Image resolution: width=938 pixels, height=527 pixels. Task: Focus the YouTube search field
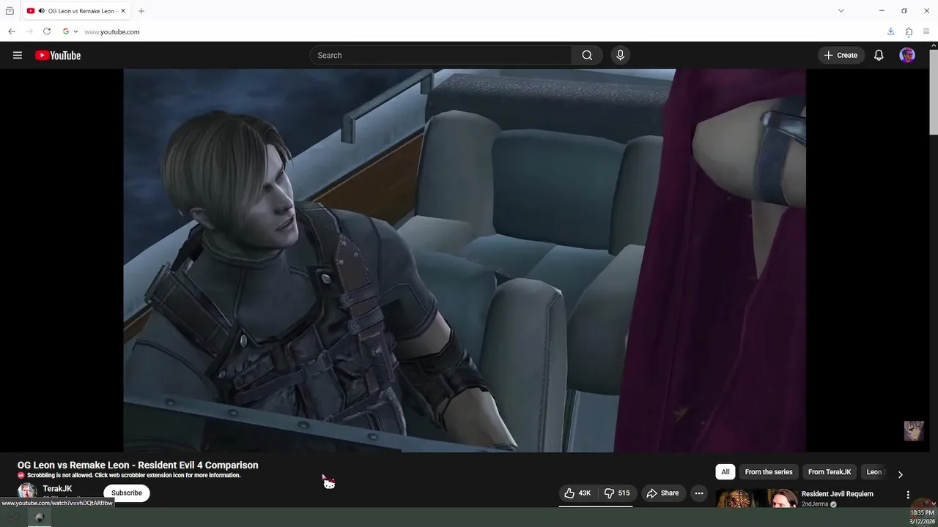440,55
